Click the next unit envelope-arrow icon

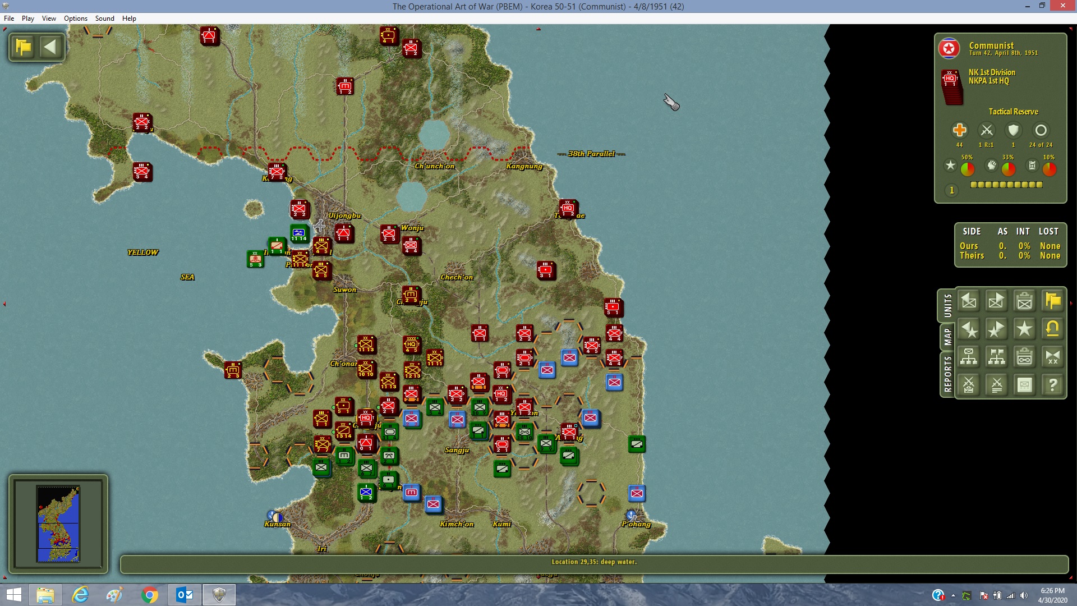point(997,301)
